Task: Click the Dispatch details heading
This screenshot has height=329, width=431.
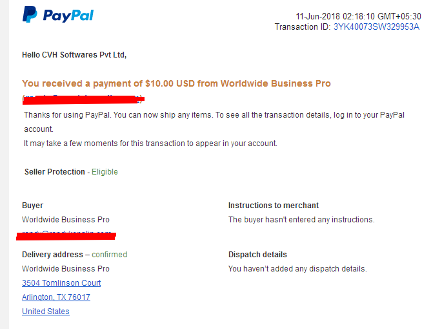Action: pyautogui.click(x=257, y=255)
